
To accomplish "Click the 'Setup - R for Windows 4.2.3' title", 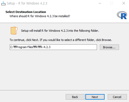I will [27, 3].
